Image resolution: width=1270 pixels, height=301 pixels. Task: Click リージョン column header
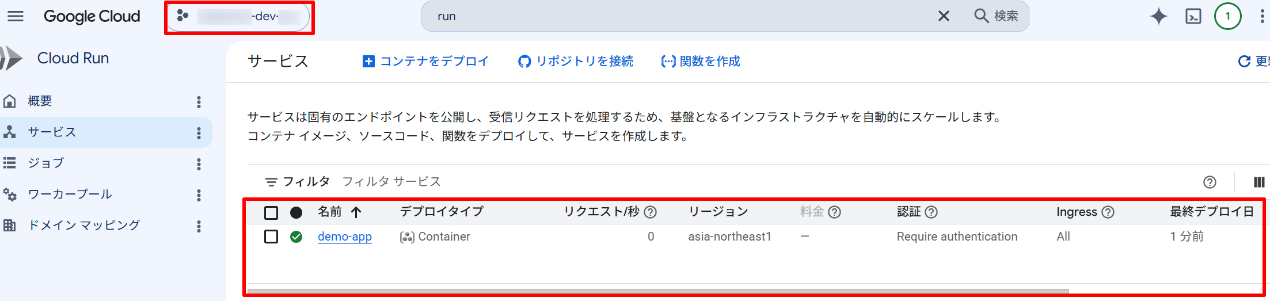718,211
